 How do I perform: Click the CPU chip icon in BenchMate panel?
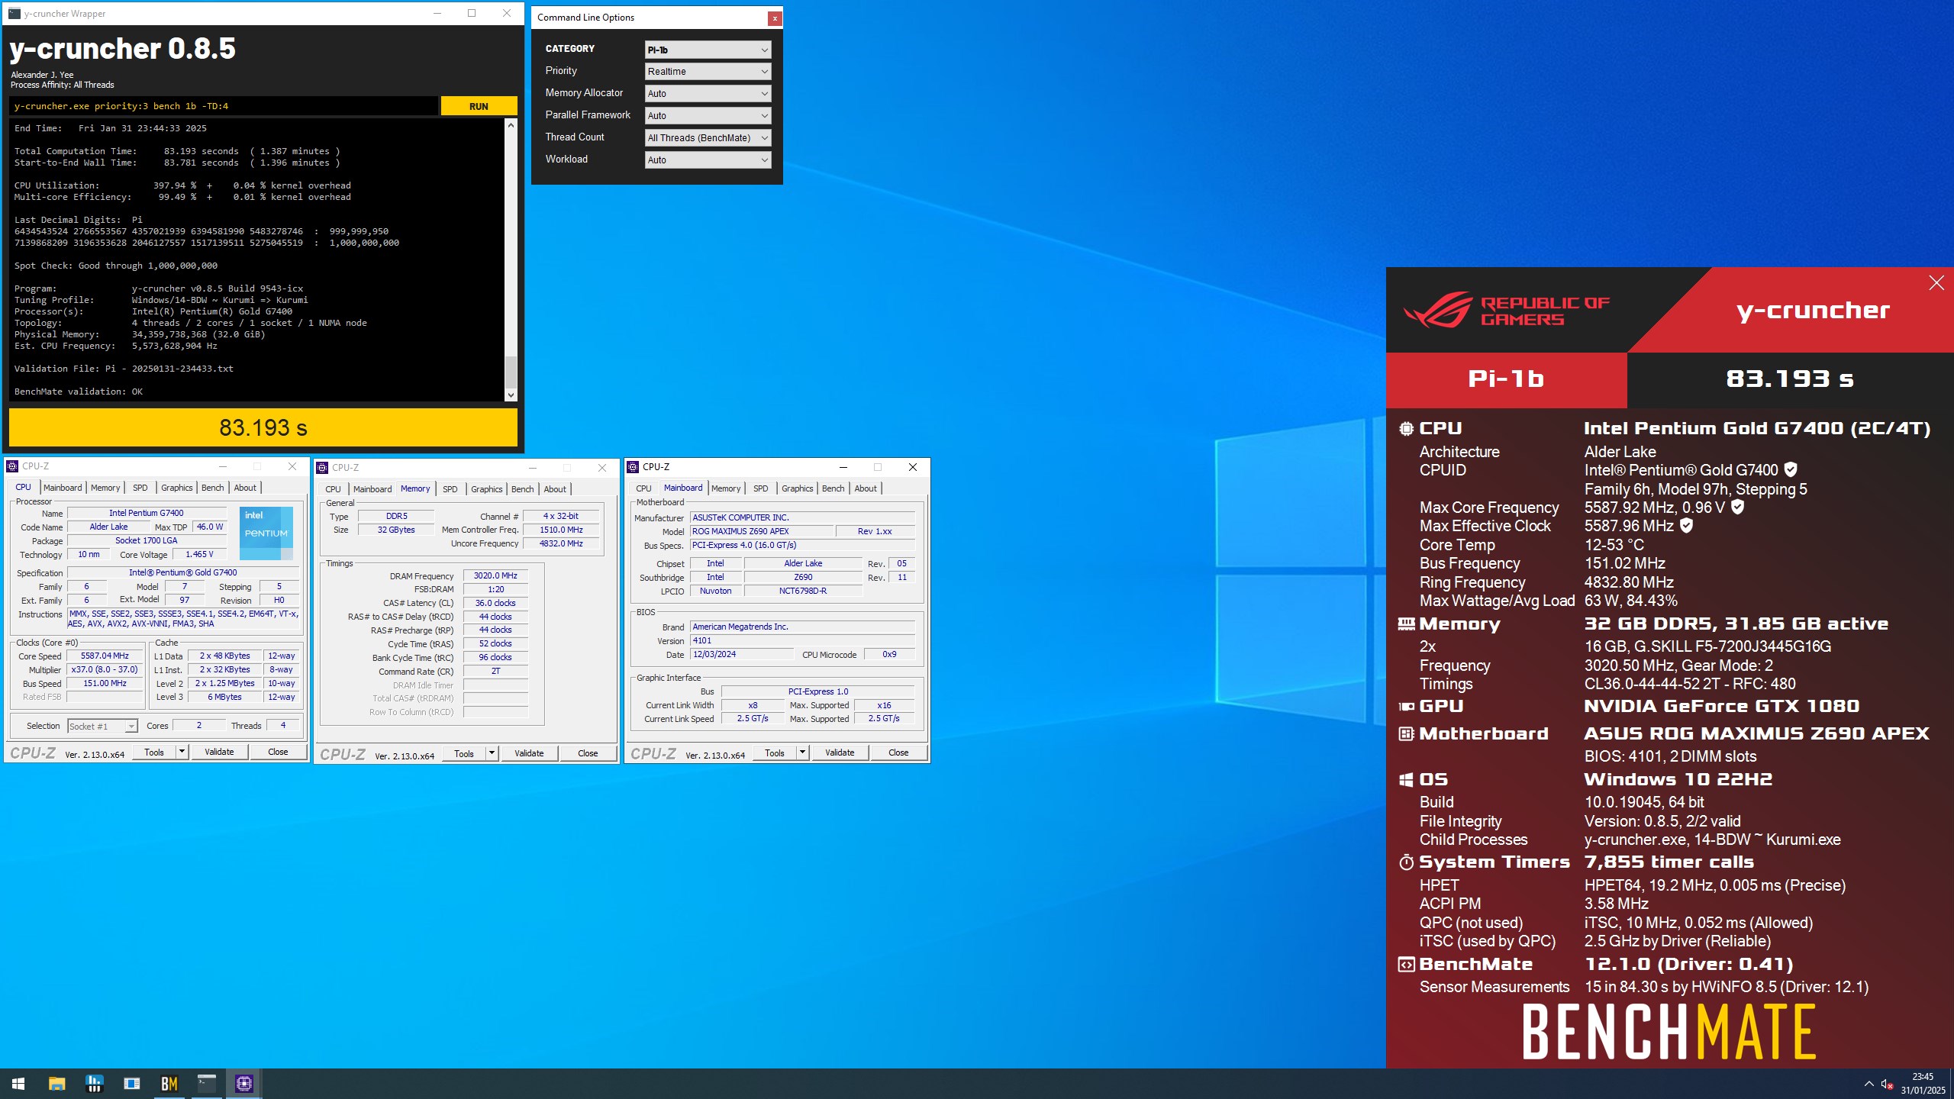tap(1406, 429)
